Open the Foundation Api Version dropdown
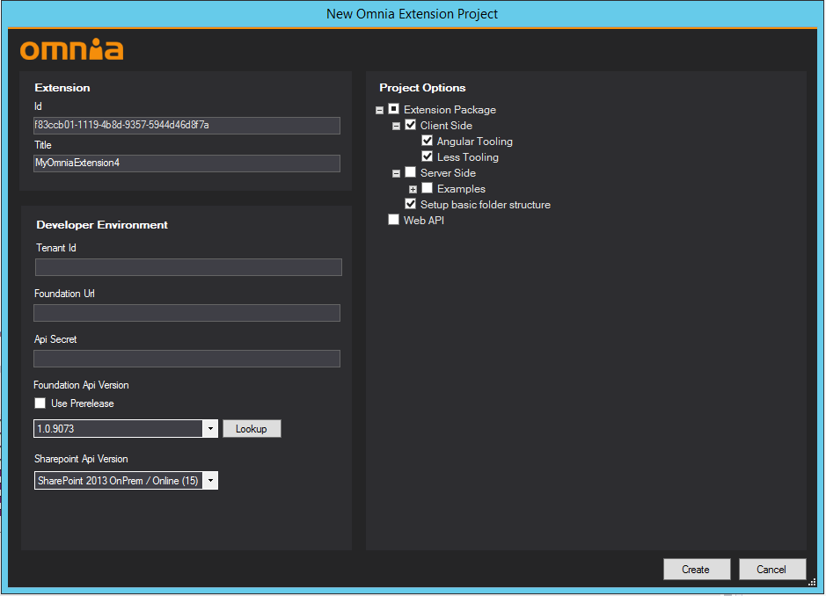Screen dimensions: 826x596 click(x=210, y=428)
